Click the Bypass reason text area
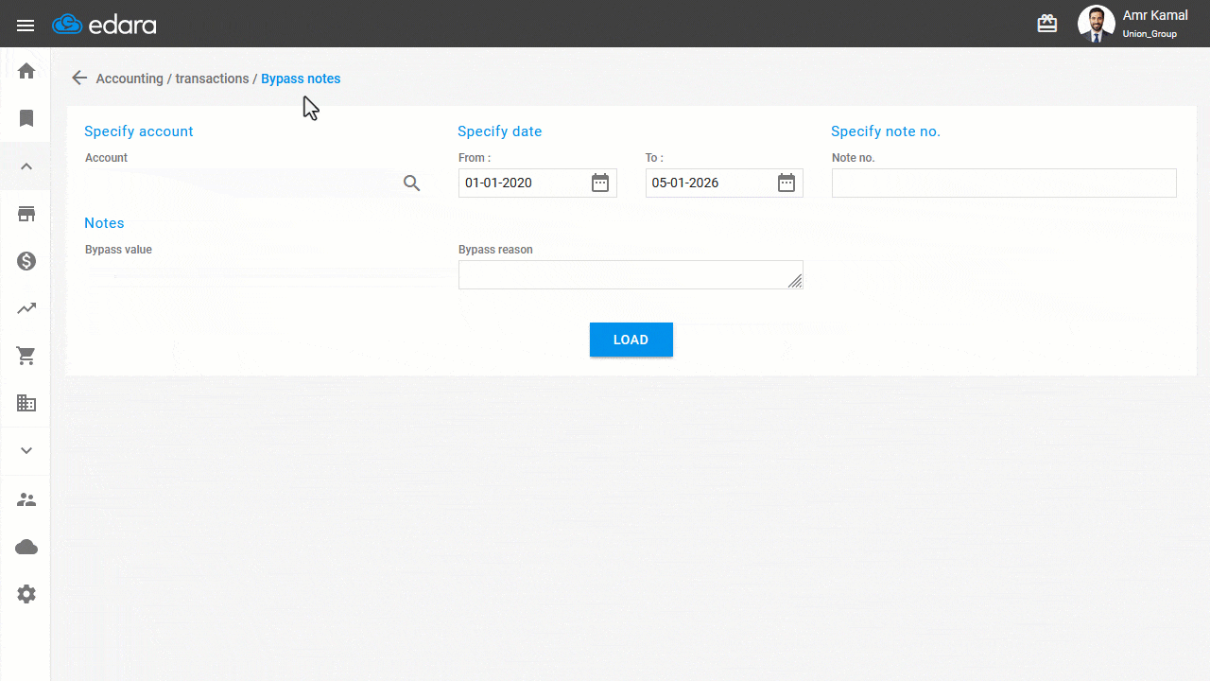This screenshot has width=1210, height=681. pos(631,274)
